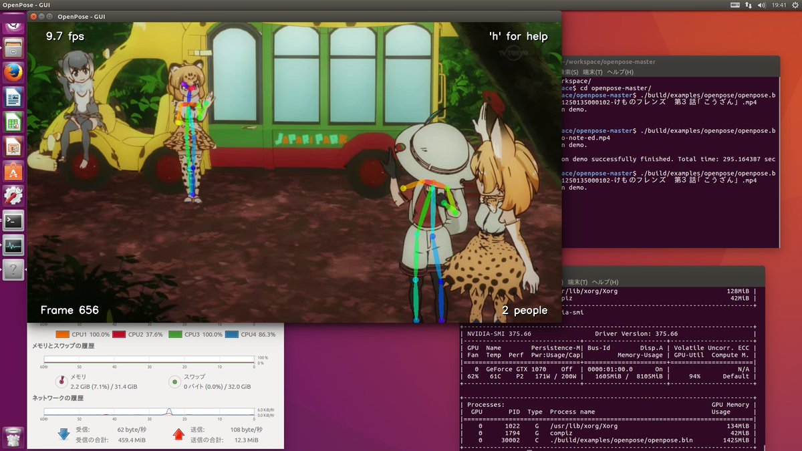Open ヘルプ(H) menu in the upper terminal
The height and width of the screenshot is (451, 802).
pos(620,72)
